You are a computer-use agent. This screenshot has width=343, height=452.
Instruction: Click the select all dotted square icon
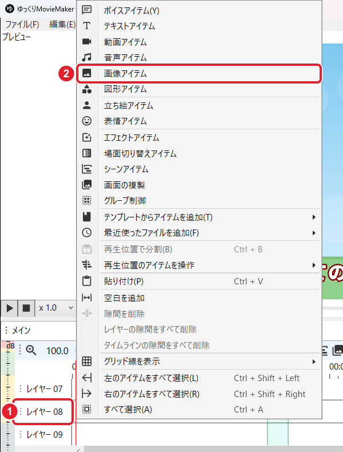tap(87, 409)
